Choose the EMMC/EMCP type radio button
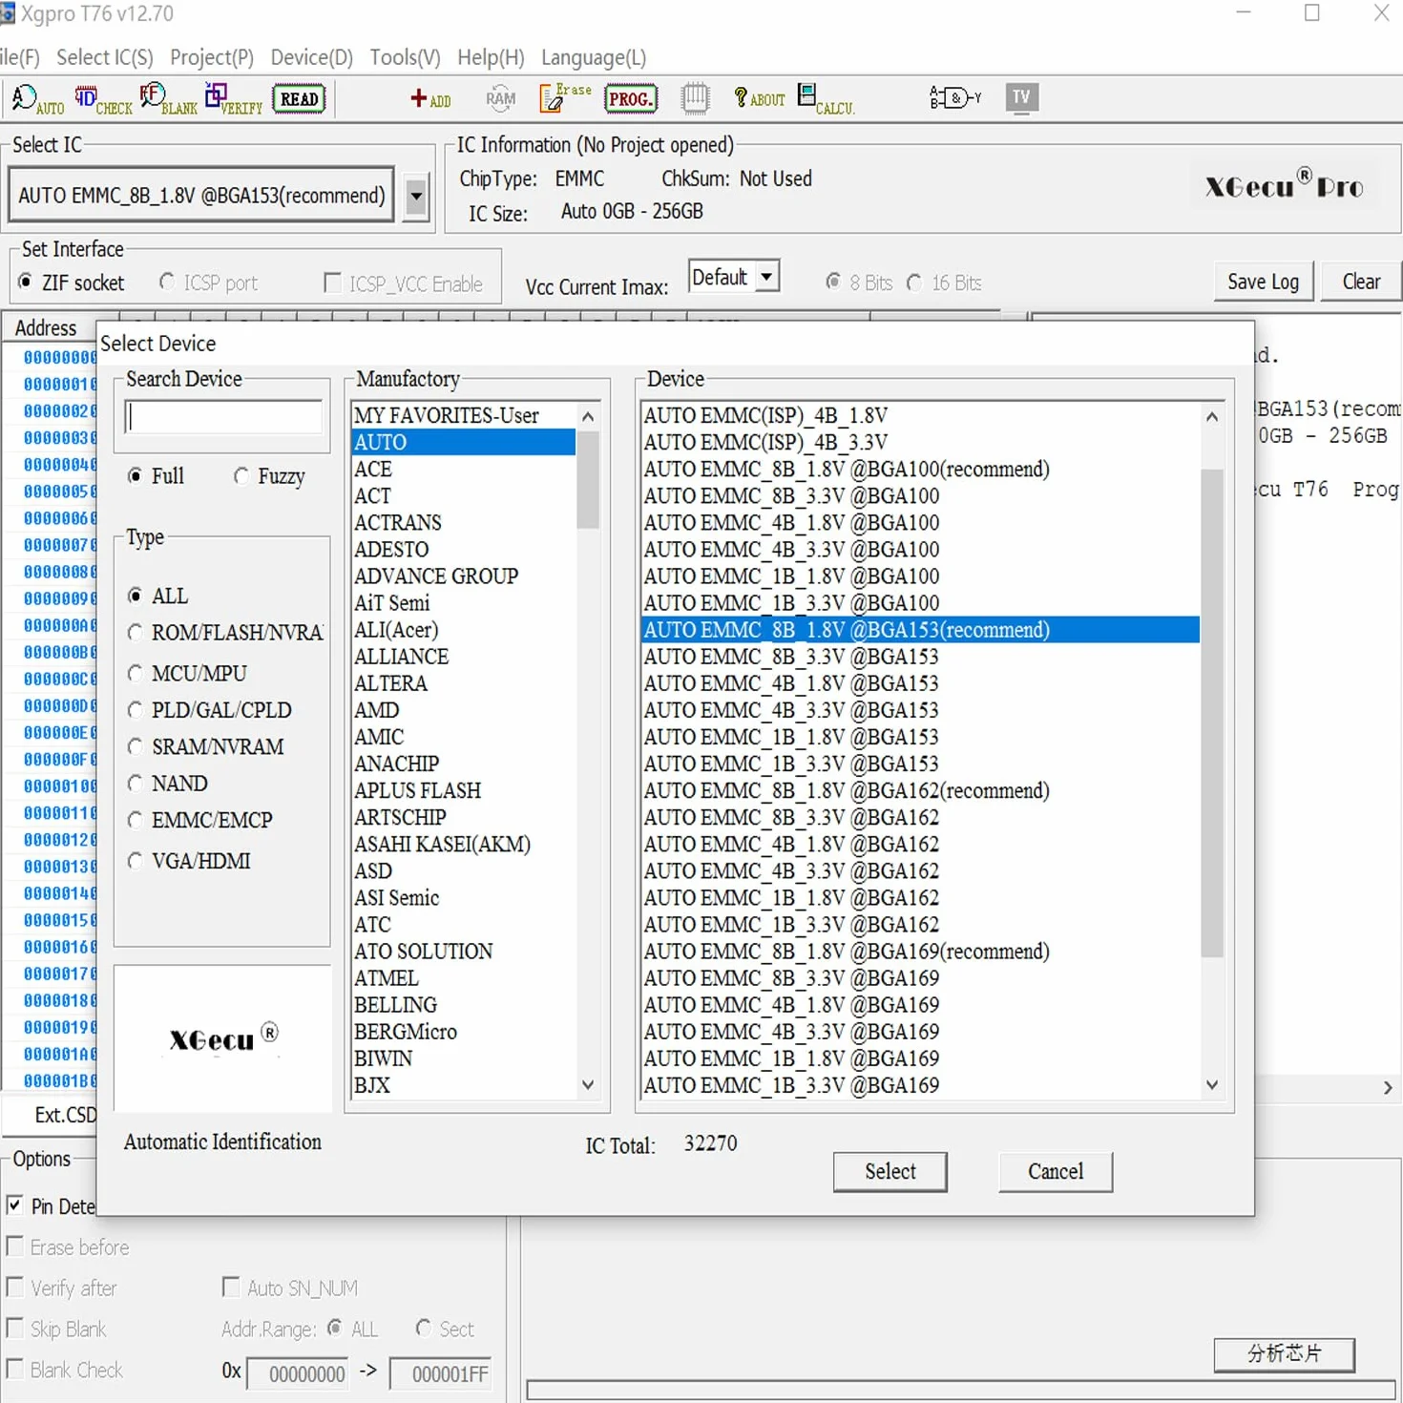 (x=135, y=820)
